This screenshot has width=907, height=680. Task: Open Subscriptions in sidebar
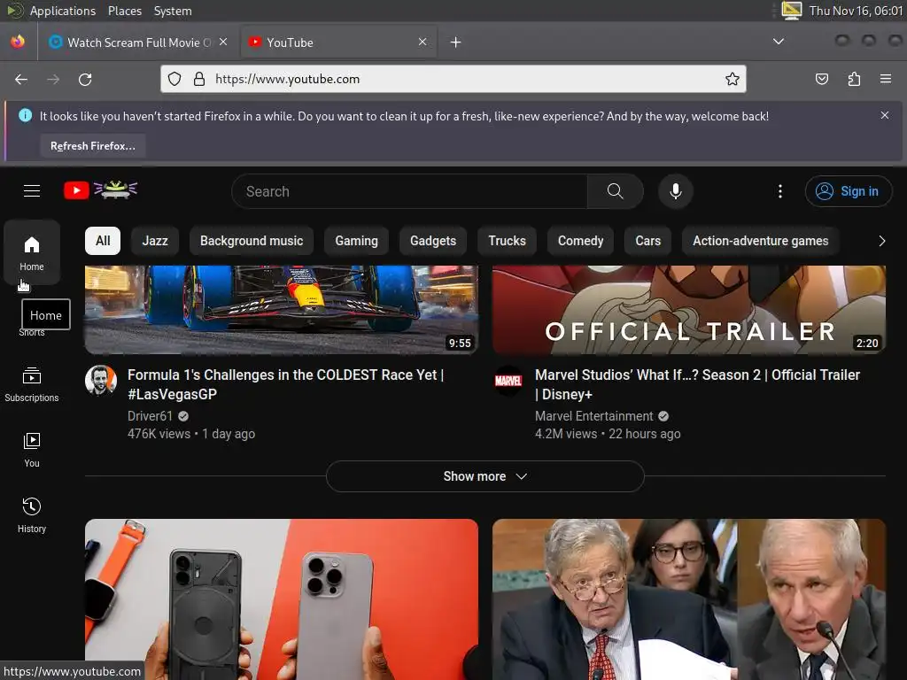pyautogui.click(x=32, y=384)
